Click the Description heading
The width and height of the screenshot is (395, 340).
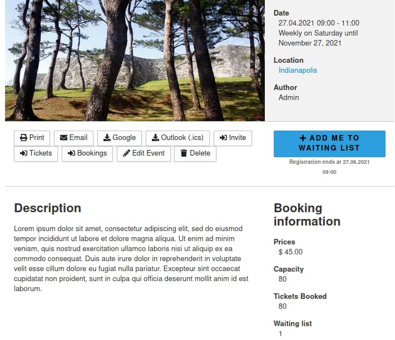(x=47, y=208)
